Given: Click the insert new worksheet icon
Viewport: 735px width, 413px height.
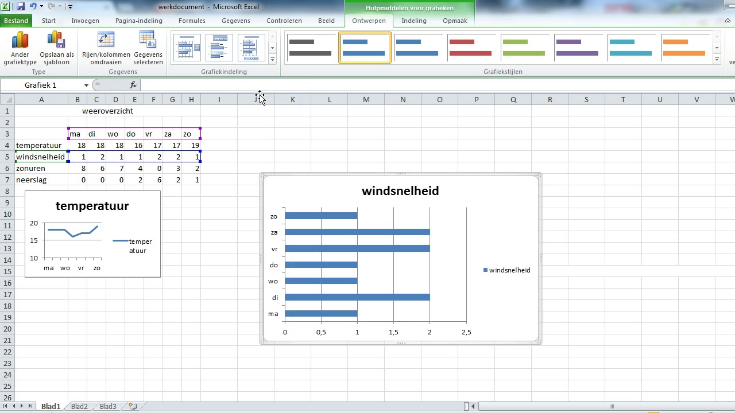Looking at the screenshot, I should [133, 406].
